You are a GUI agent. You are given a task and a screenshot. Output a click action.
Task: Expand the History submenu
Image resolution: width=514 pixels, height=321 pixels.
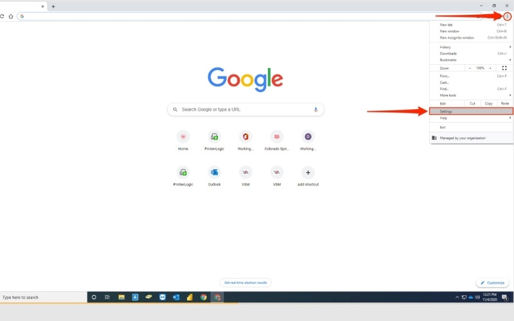472,47
